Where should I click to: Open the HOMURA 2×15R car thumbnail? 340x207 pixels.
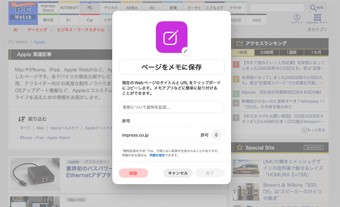[x=246, y=168]
